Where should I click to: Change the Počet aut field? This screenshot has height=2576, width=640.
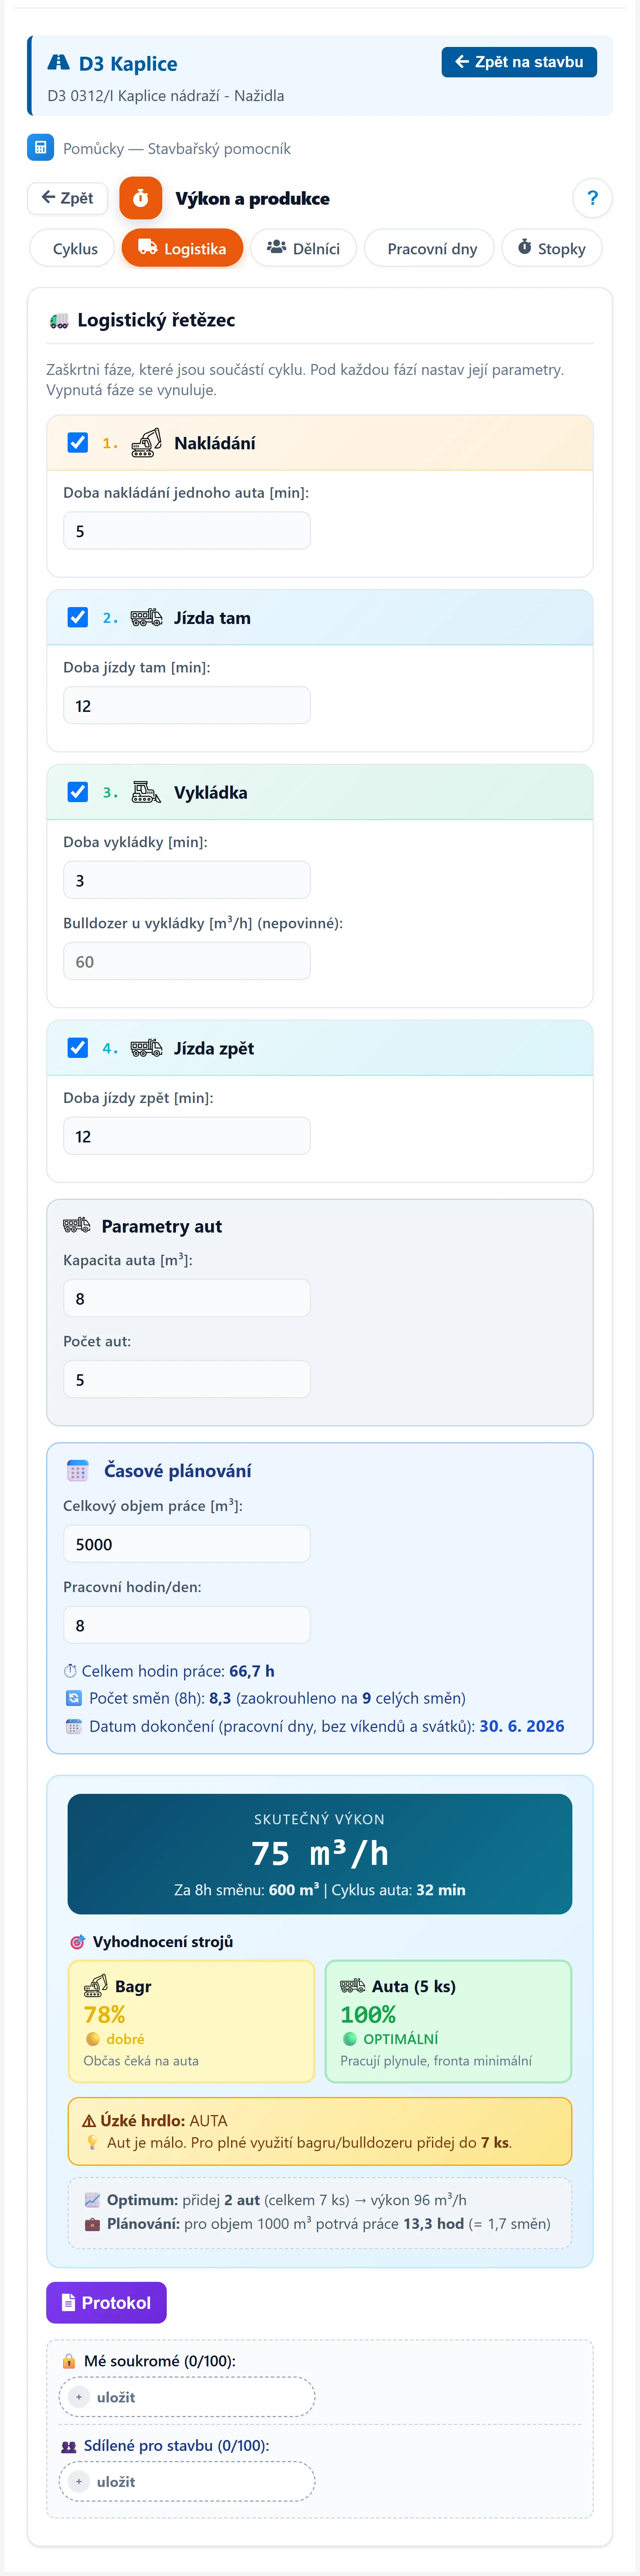(x=187, y=1380)
